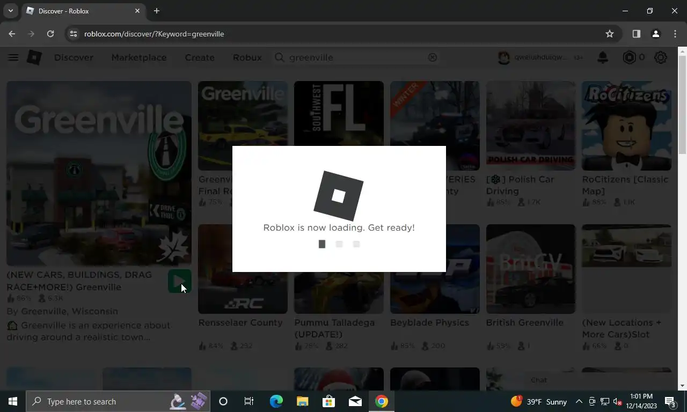Open the Create menu item
The height and width of the screenshot is (412, 687).
(x=200, y=57)
